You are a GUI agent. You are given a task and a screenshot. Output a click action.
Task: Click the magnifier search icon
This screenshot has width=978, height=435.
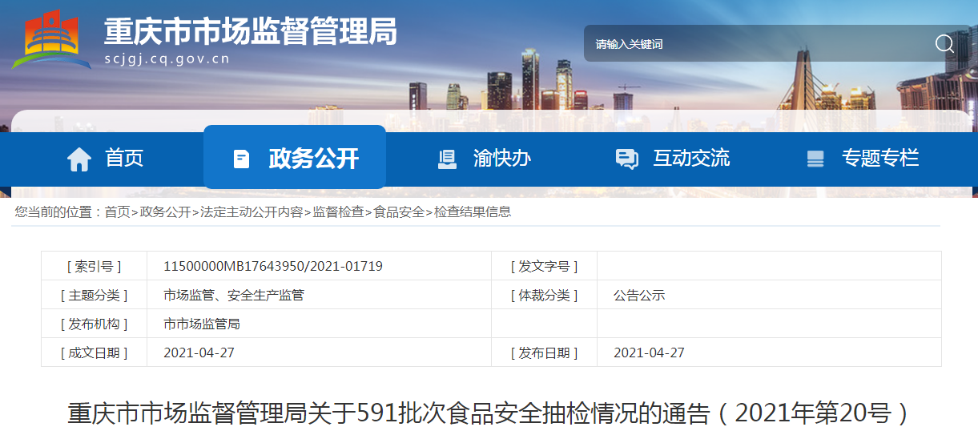click(x=944, y=44)
